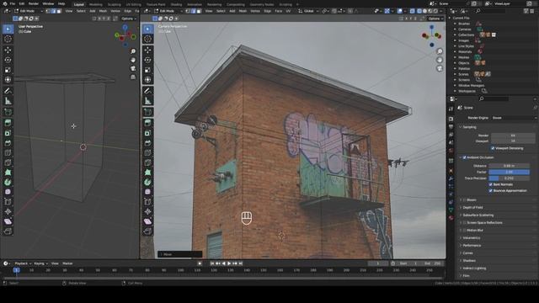The width and height of the screenshot is (539, 303).
Task: Pick the Cursor tool in the camera viewport toolbar
Action: [x=148, y=39]
